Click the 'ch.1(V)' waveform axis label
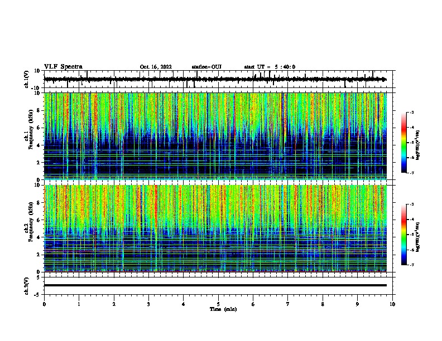Image resolution: width=442 pixels, height=341 pixels. [x=27, y=79]
